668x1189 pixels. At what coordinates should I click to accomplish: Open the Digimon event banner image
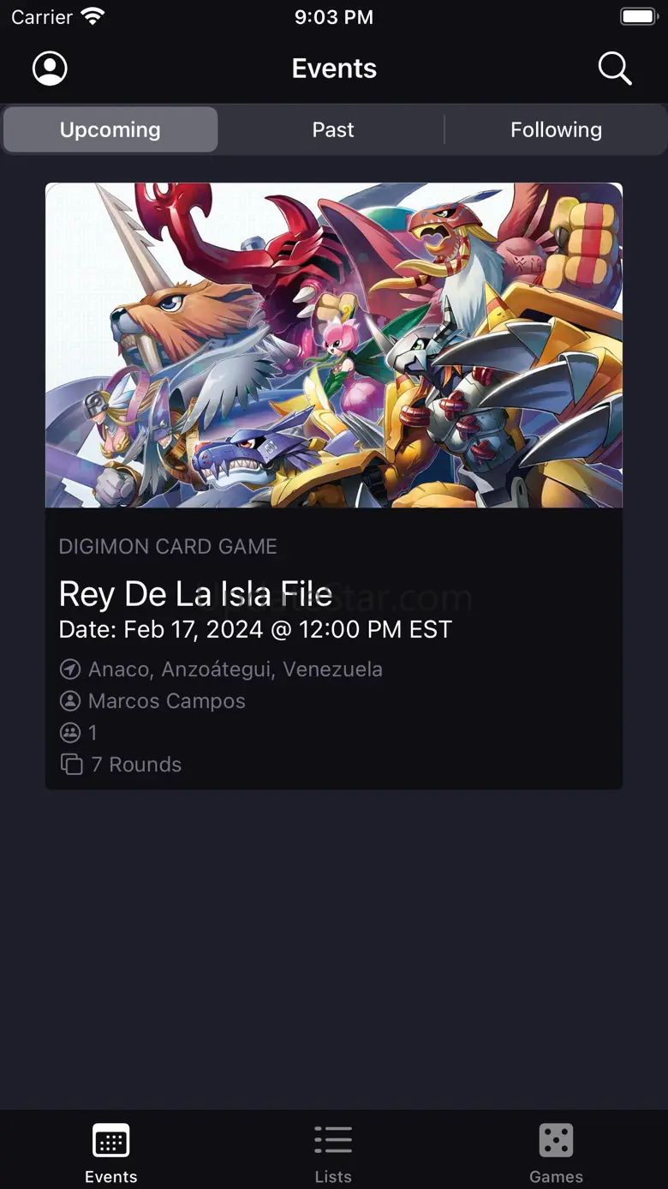click(334, 345)
